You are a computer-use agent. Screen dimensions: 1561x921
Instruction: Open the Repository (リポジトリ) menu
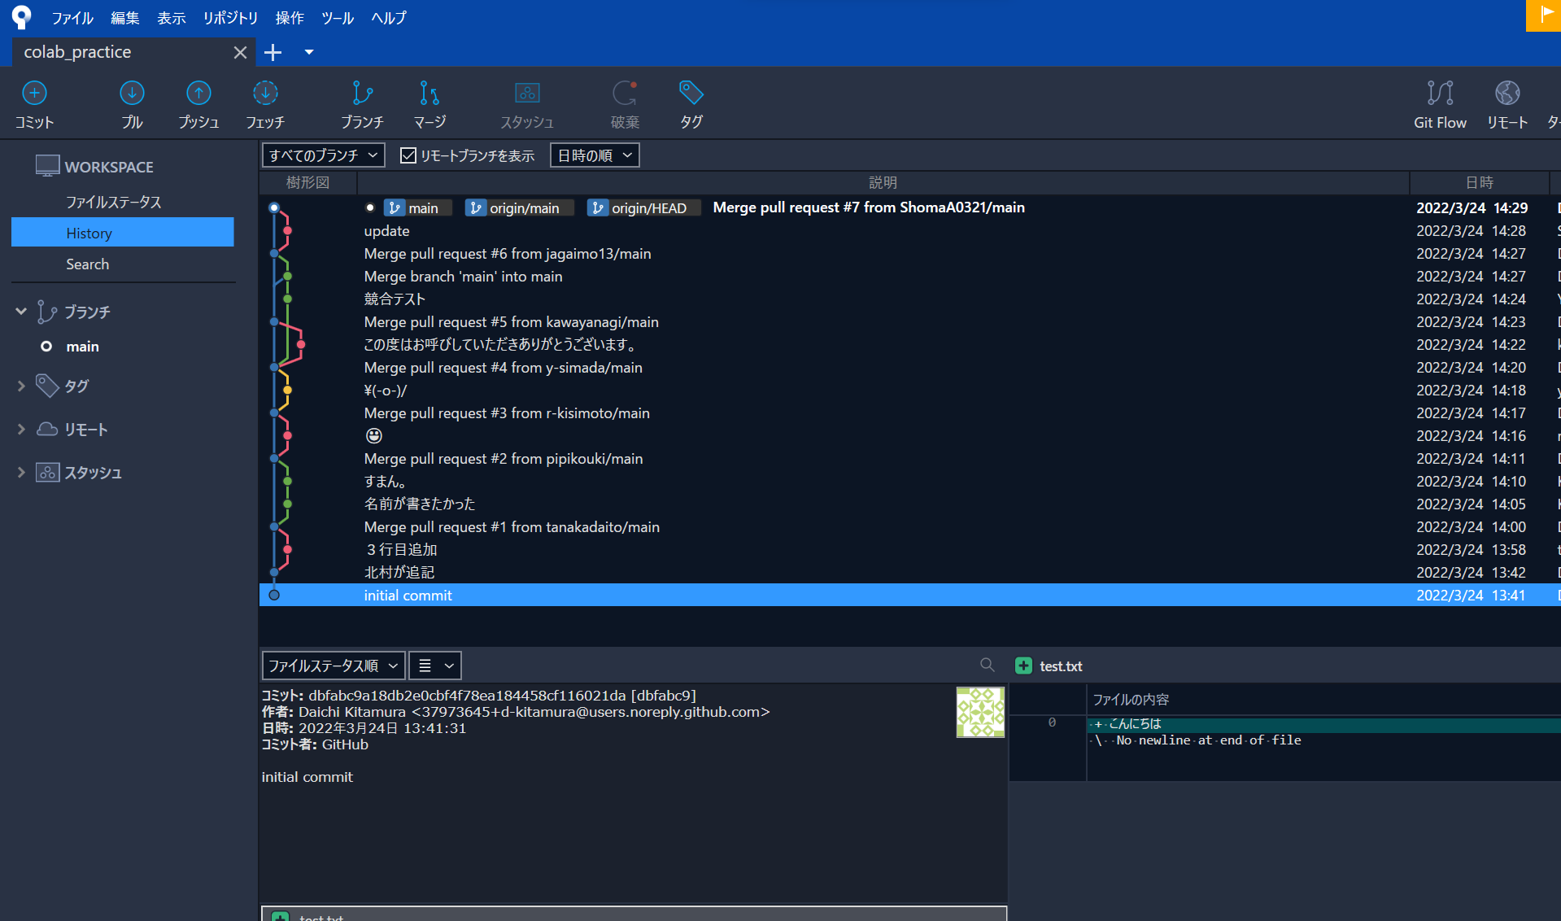[x=231, y=17]
